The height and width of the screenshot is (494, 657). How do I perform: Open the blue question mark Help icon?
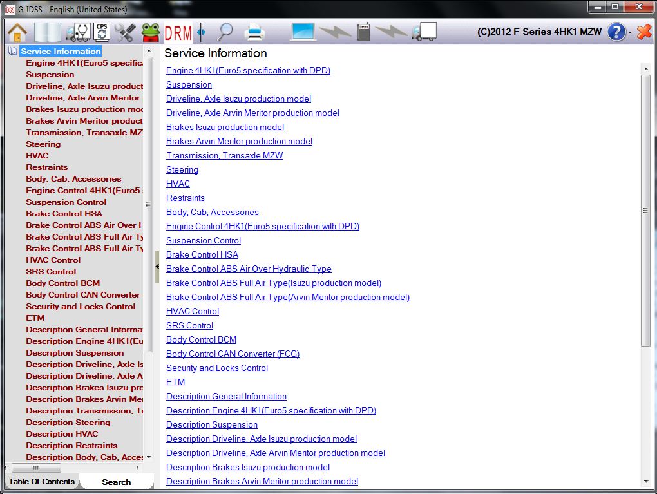(616, 32)
